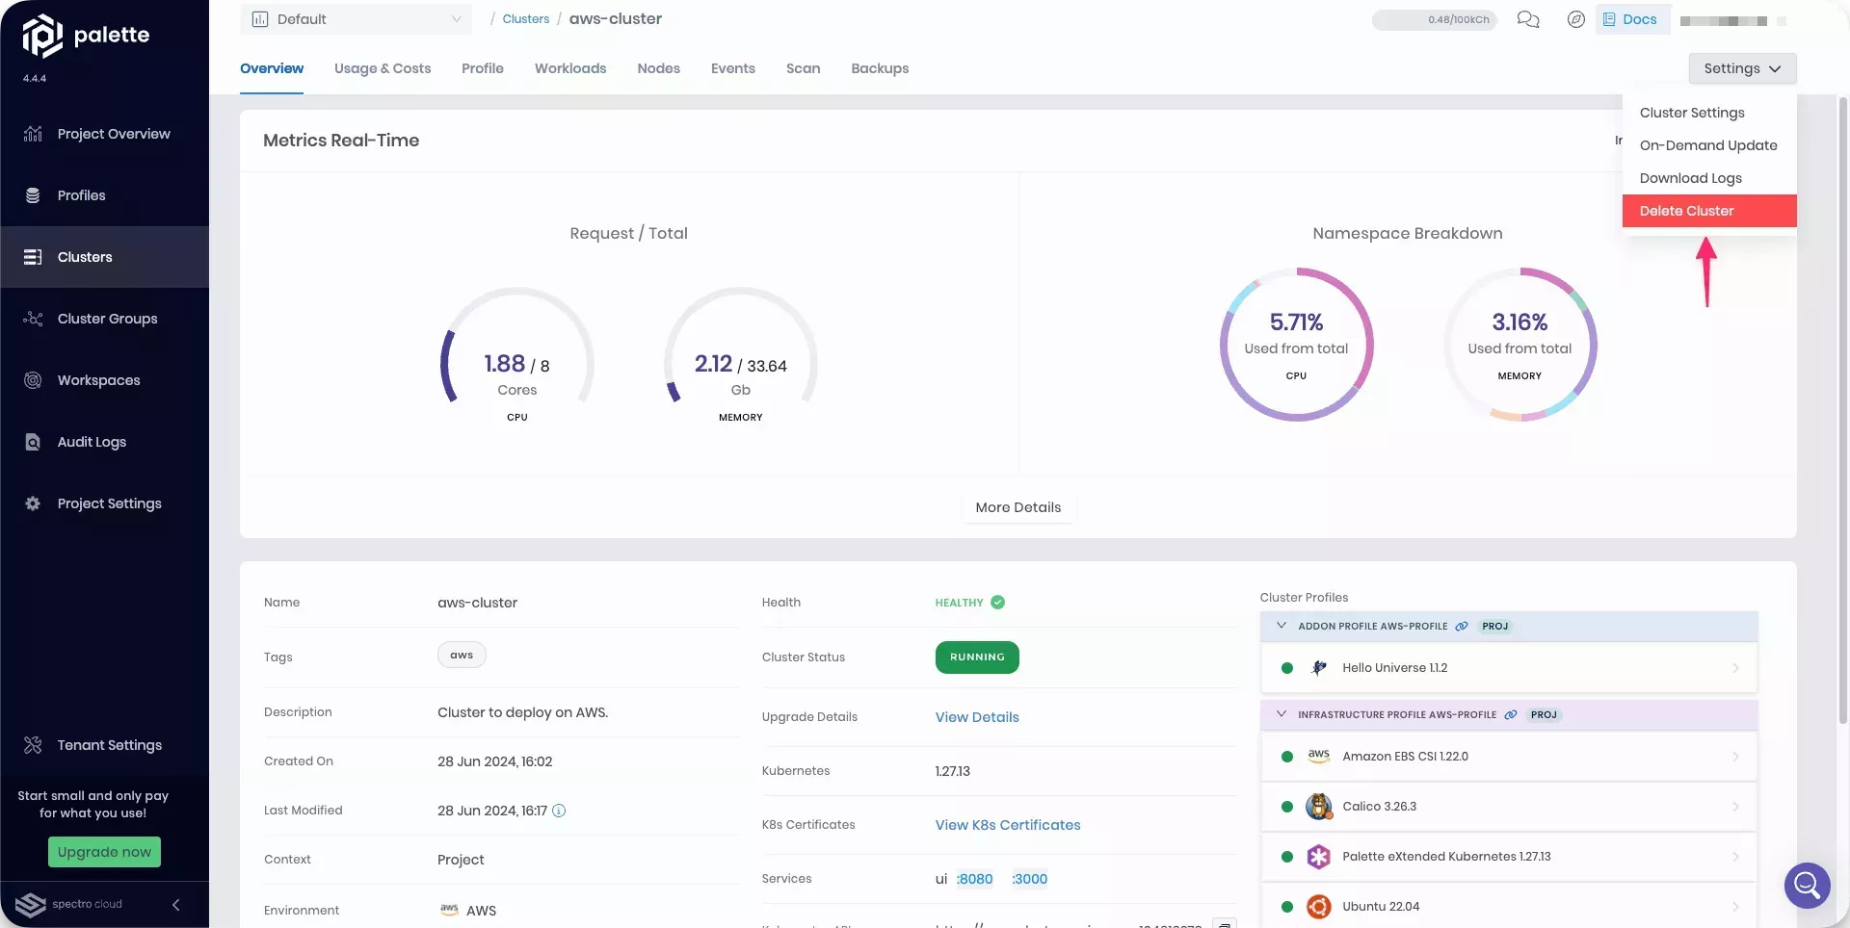Choose Download Logs from the menu
Image resolution: width=1850 pixels, height=928 pixels.
pos(1709,178)
